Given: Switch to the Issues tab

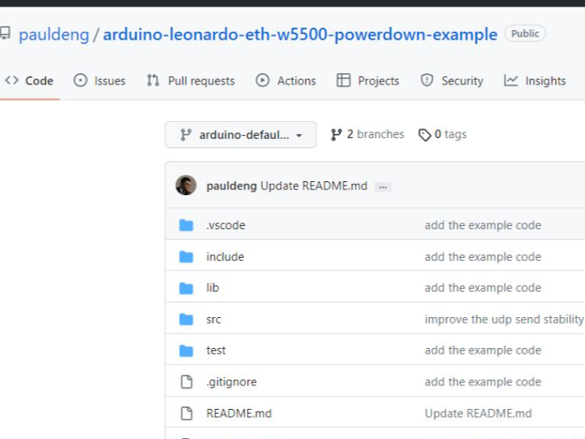Looking at the screenshot, I should pos(100,80).
